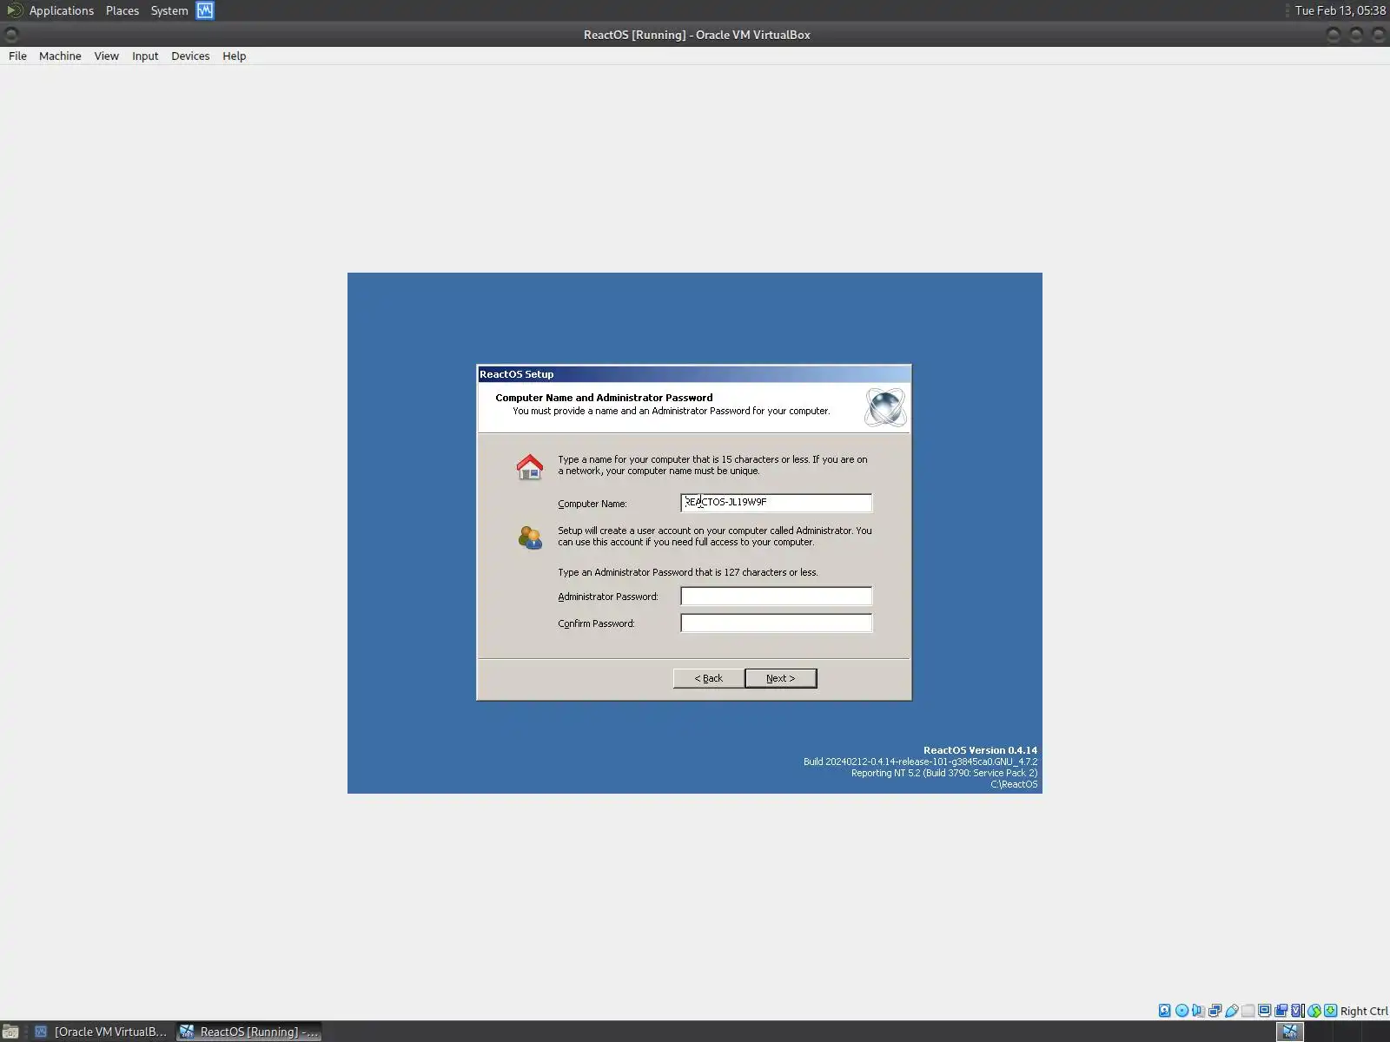The height and width of the screenshot is (1042, 1390).
Task: Click the Computer Name label
Action: [x=592, y=504]
